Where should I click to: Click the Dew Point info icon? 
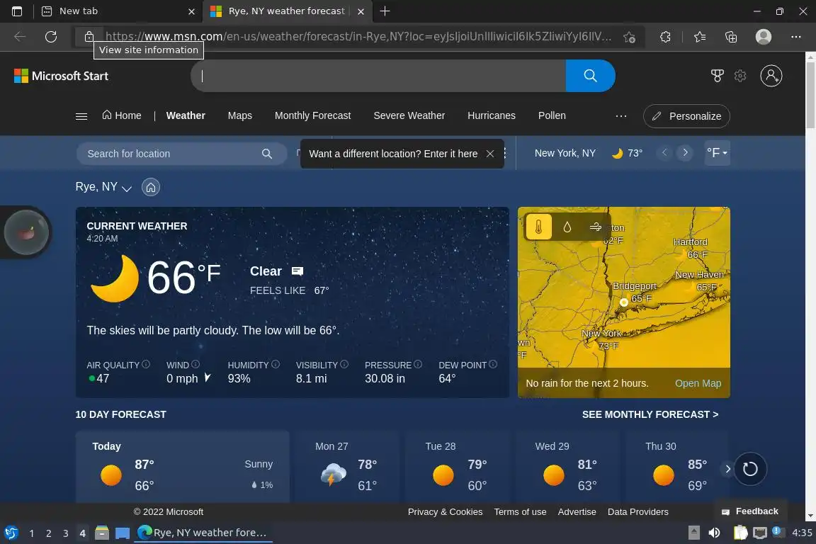(493, 364)
